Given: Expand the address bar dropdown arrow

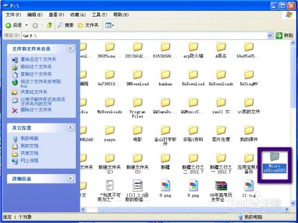Looking at the screenshot, I should pyautogui.click(x=269, y=36).
